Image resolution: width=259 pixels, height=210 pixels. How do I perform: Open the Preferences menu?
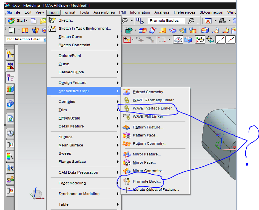(184, 12)
